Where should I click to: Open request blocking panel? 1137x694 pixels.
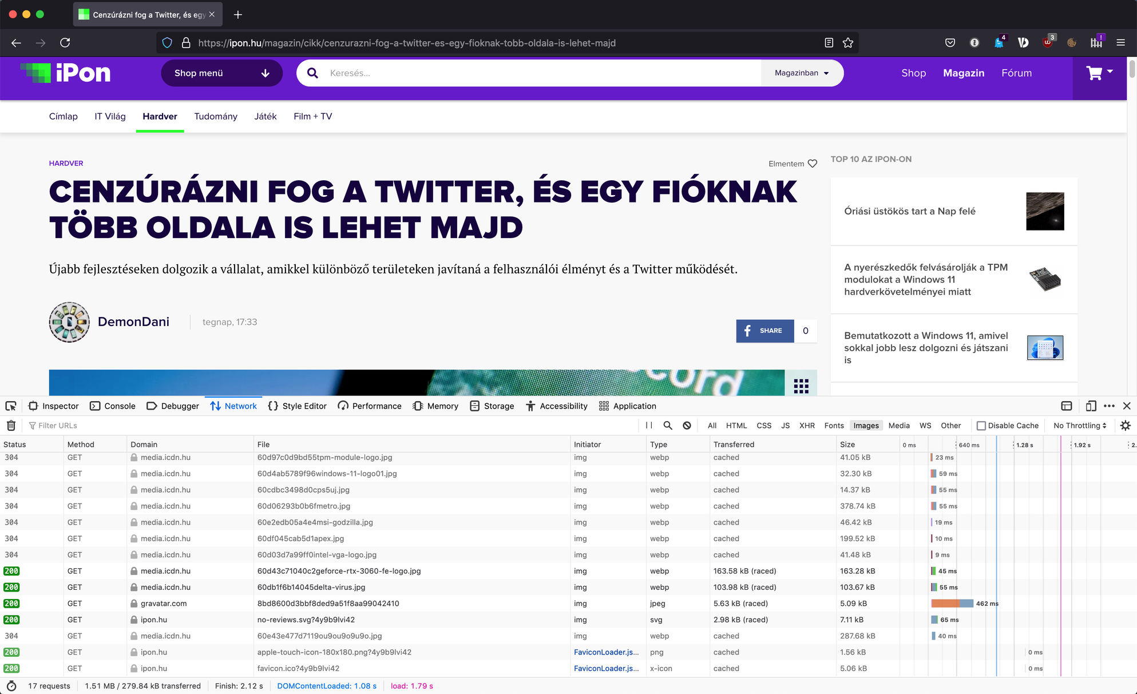coord(687,426)
